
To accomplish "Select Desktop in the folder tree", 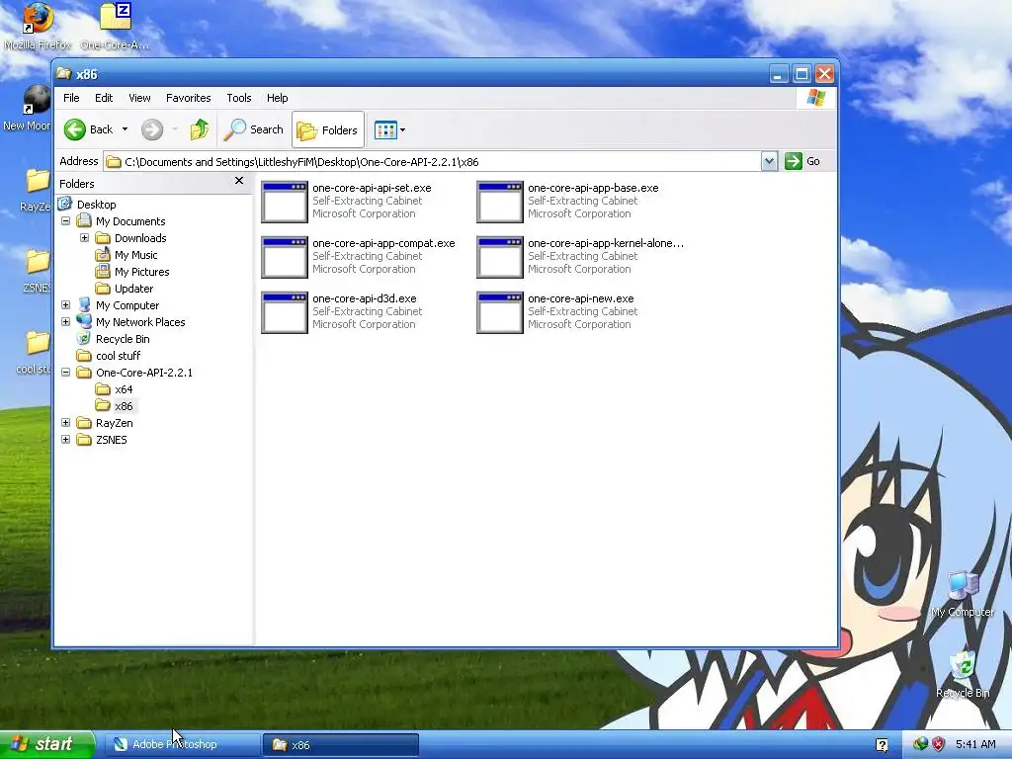I will [x=96, y=205].
